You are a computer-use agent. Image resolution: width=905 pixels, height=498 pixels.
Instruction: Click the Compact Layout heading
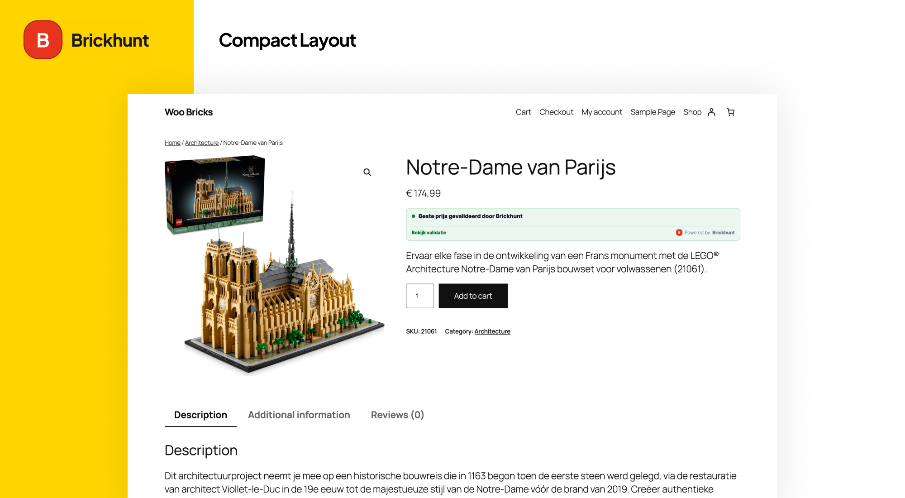pos(287,40)
